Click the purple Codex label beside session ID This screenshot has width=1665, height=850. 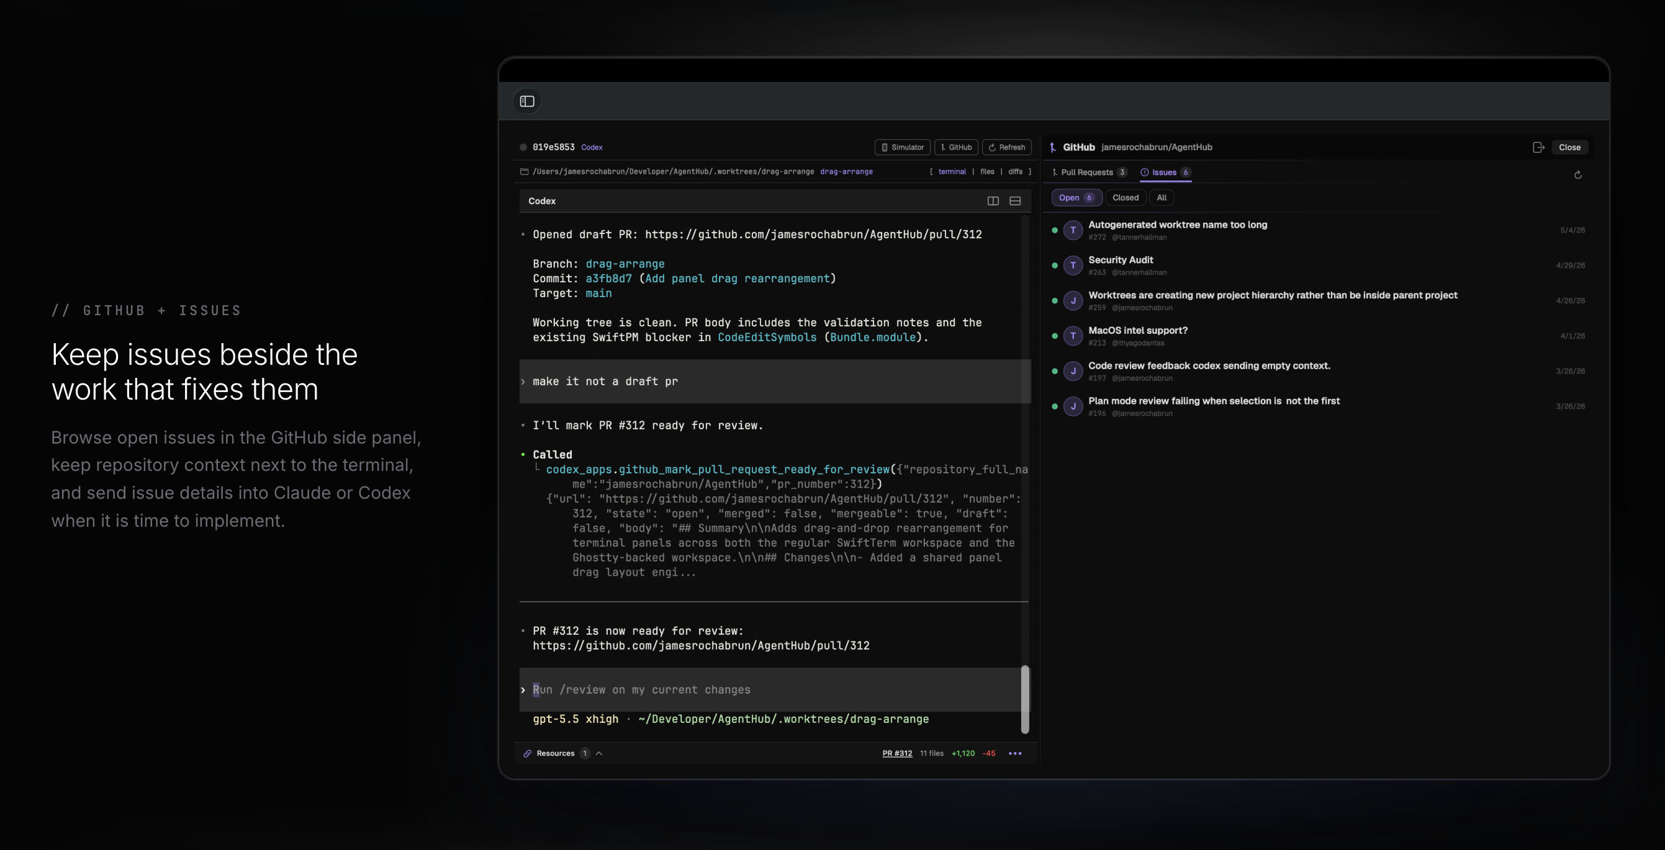[x=592, y=147]
